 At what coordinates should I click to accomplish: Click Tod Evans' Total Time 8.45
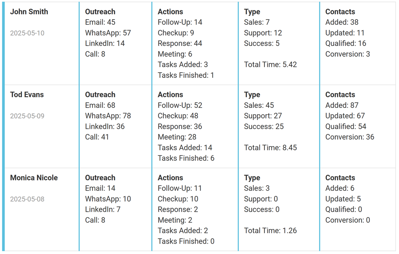(271, 148)
